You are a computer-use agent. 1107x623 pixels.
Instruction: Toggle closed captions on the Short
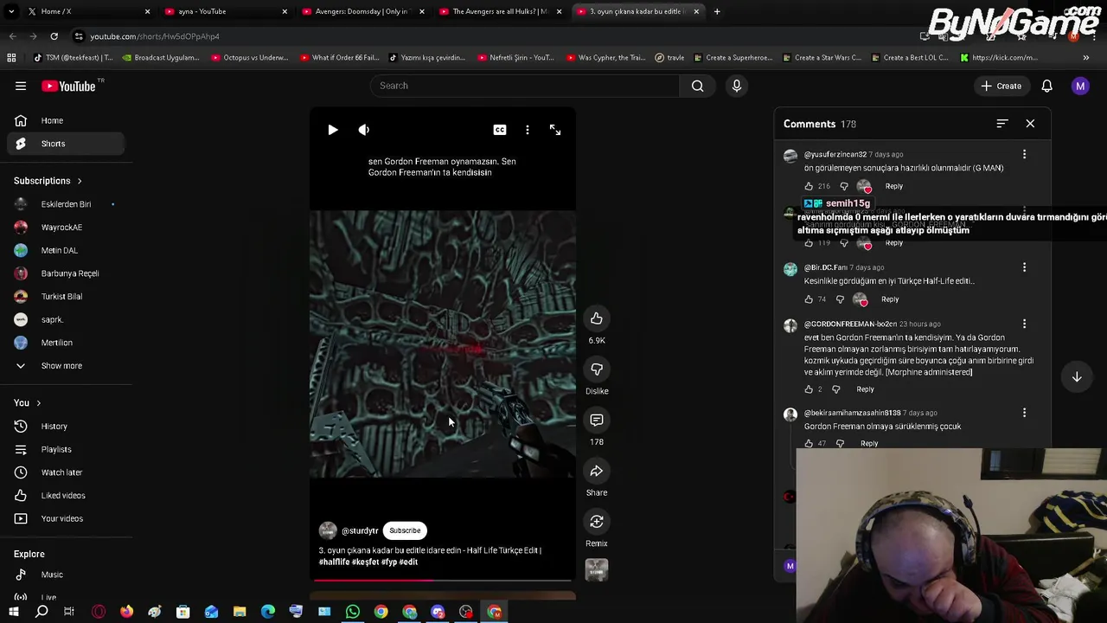(x=500, y=130)
